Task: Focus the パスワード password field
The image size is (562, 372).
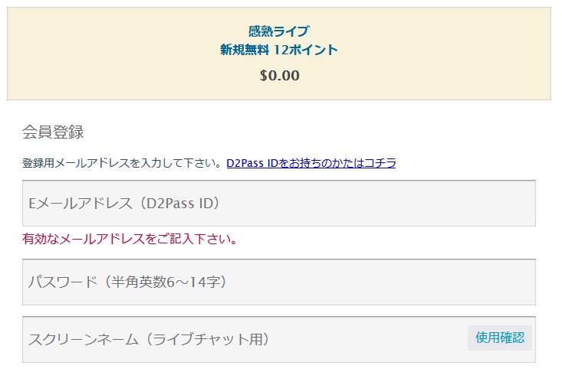Action: click(278, 282)
